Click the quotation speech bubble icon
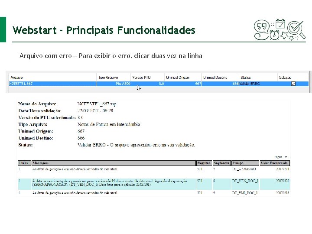This screenshot has width=312, height=234. [261, 27]
